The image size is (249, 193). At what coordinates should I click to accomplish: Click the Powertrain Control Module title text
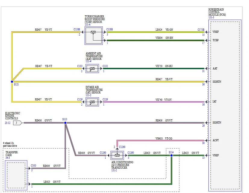[x=217, y=12]
